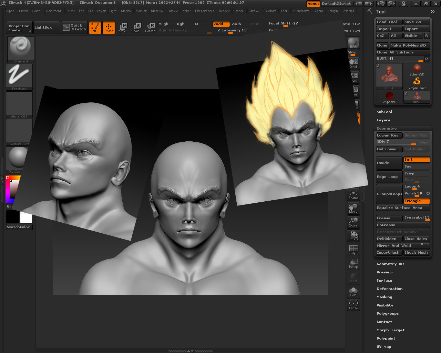Toggle the Menus button

[313, 4]
